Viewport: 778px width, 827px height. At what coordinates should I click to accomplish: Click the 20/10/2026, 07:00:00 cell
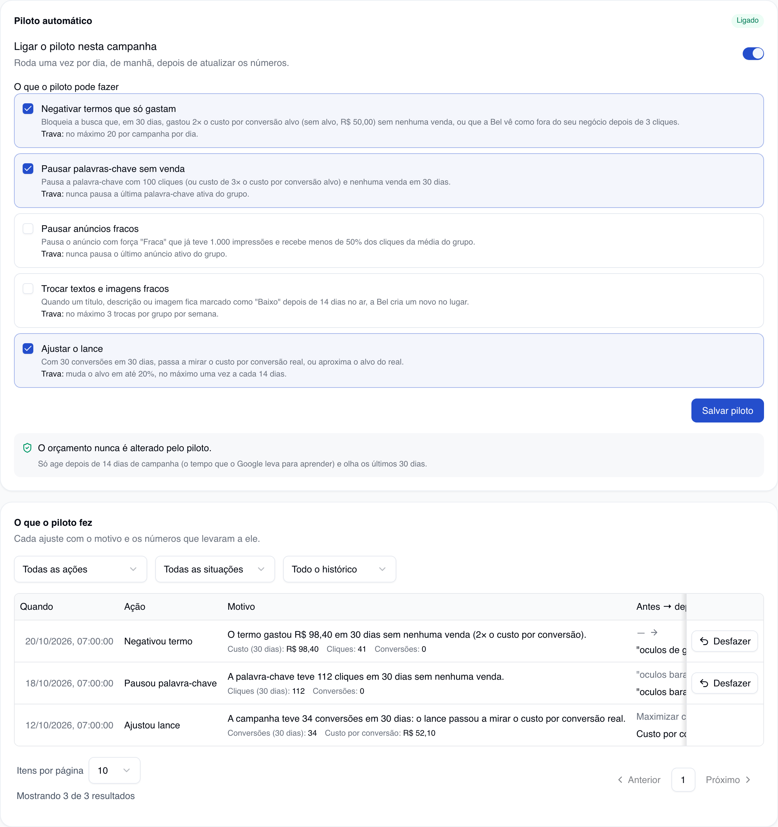[69, 641]
